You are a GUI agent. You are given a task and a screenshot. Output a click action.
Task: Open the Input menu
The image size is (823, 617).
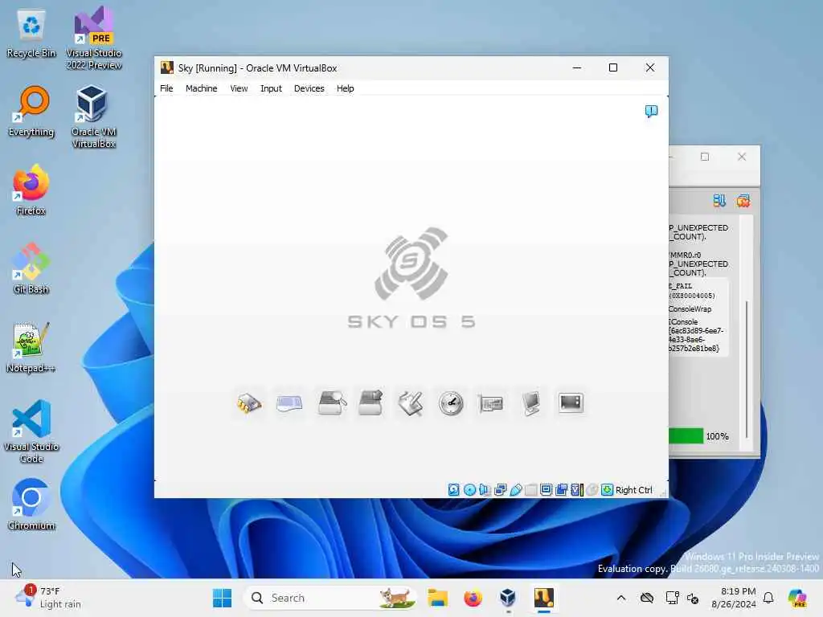point(271,88)
